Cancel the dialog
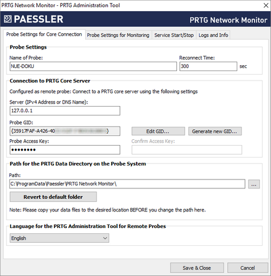Viewport: 271px width, 276px height. pyautogui.click(x=247, y=268)
